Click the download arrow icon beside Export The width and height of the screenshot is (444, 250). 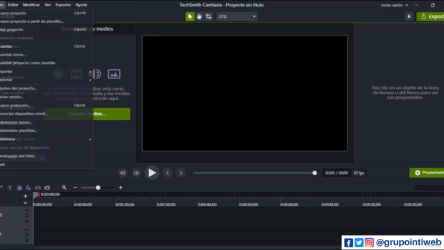click(x=409, y=17)
